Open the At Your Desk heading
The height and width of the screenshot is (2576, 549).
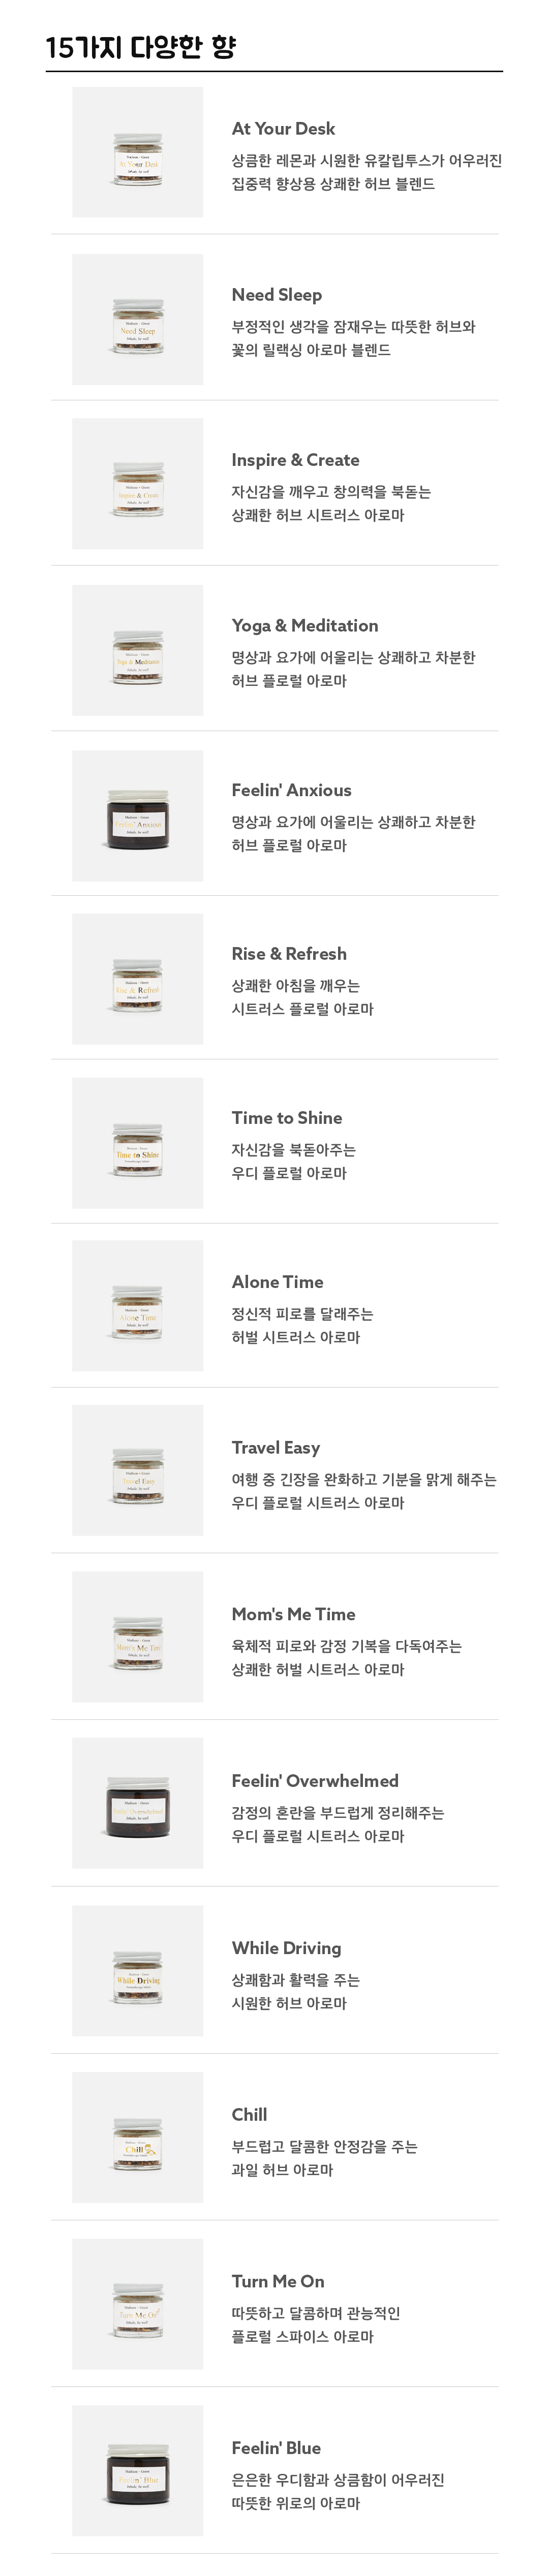283,129
